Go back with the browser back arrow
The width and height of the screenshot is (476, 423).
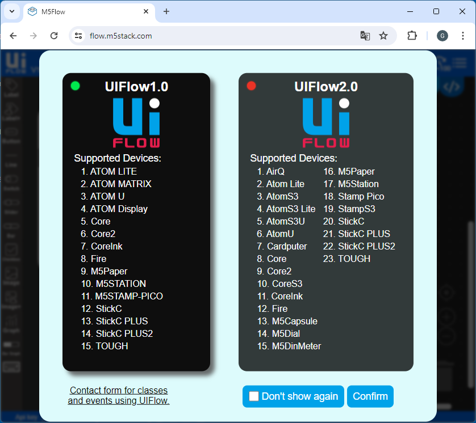(x=13, y=36)
